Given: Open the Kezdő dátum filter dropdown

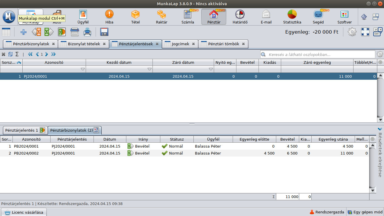Looking at the screenshot, I should pyautogui.click(x=149, y=69).
